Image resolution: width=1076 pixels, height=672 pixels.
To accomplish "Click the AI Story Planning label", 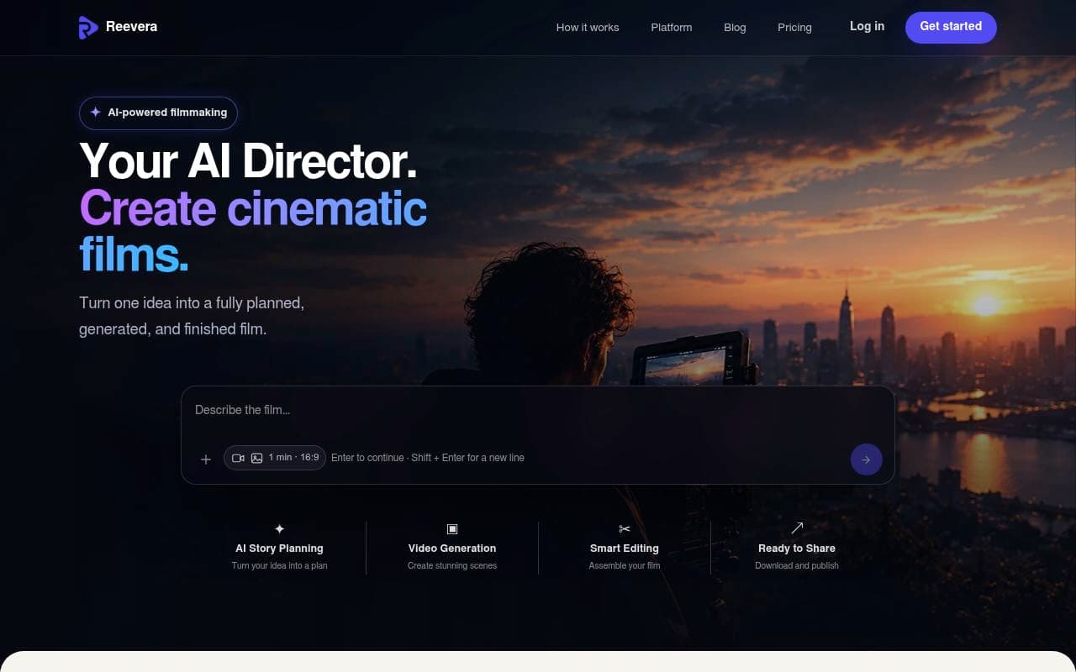I will 279,549.
